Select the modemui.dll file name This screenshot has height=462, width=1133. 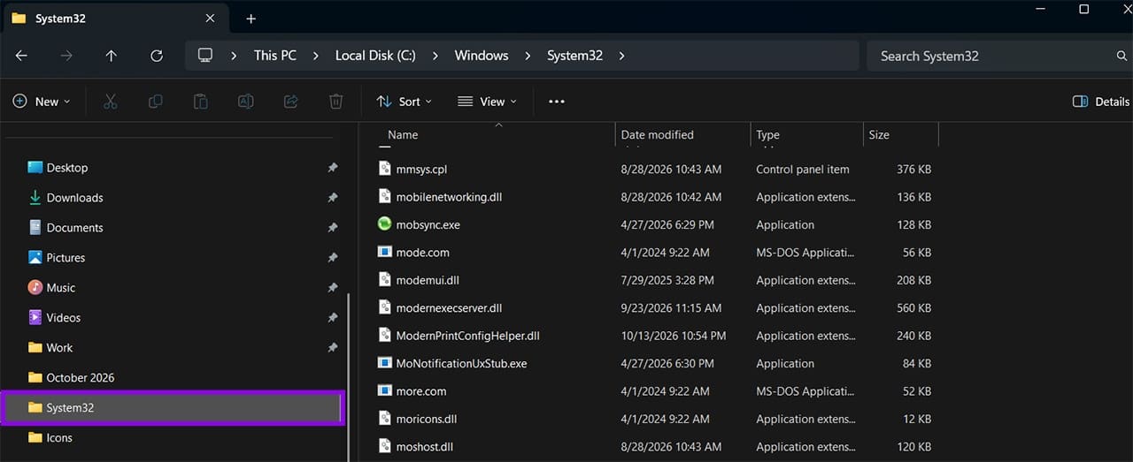[x=428, y=280]
